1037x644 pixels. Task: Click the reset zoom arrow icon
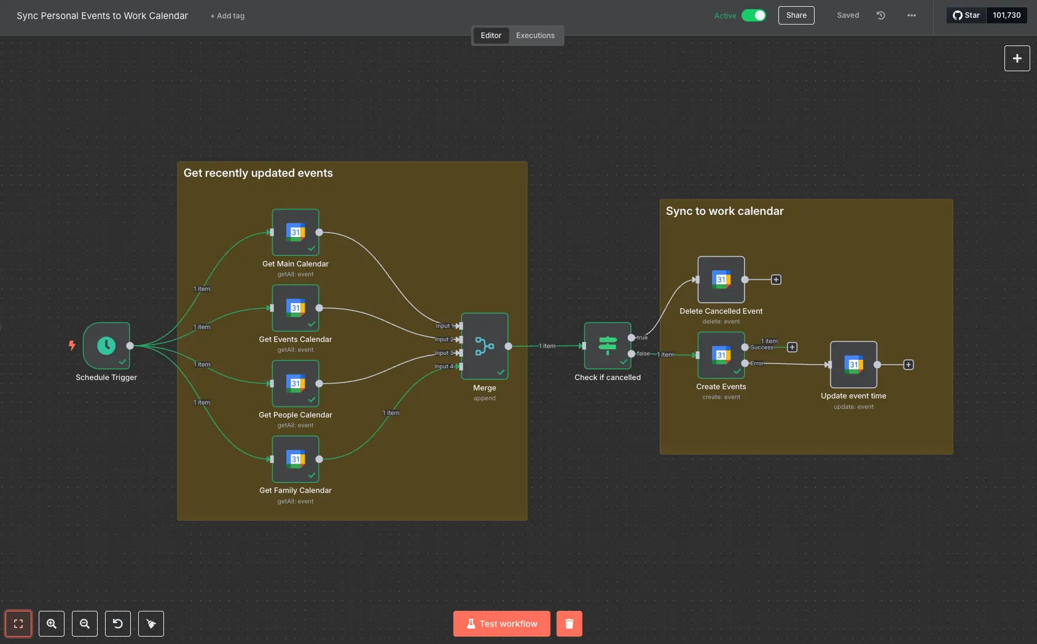point(118,624)
